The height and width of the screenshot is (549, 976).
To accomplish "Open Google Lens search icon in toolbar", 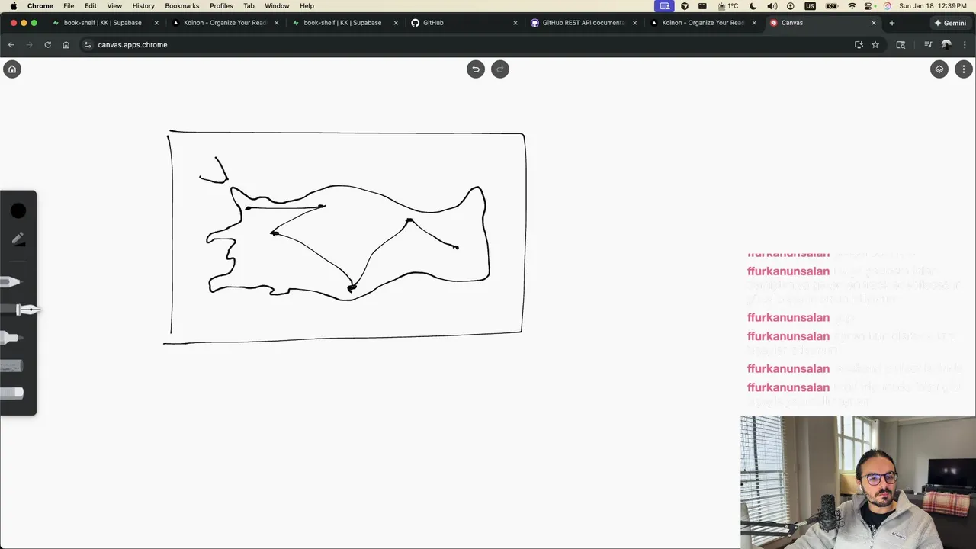I will pyautogui.click(x=901, y=45).
